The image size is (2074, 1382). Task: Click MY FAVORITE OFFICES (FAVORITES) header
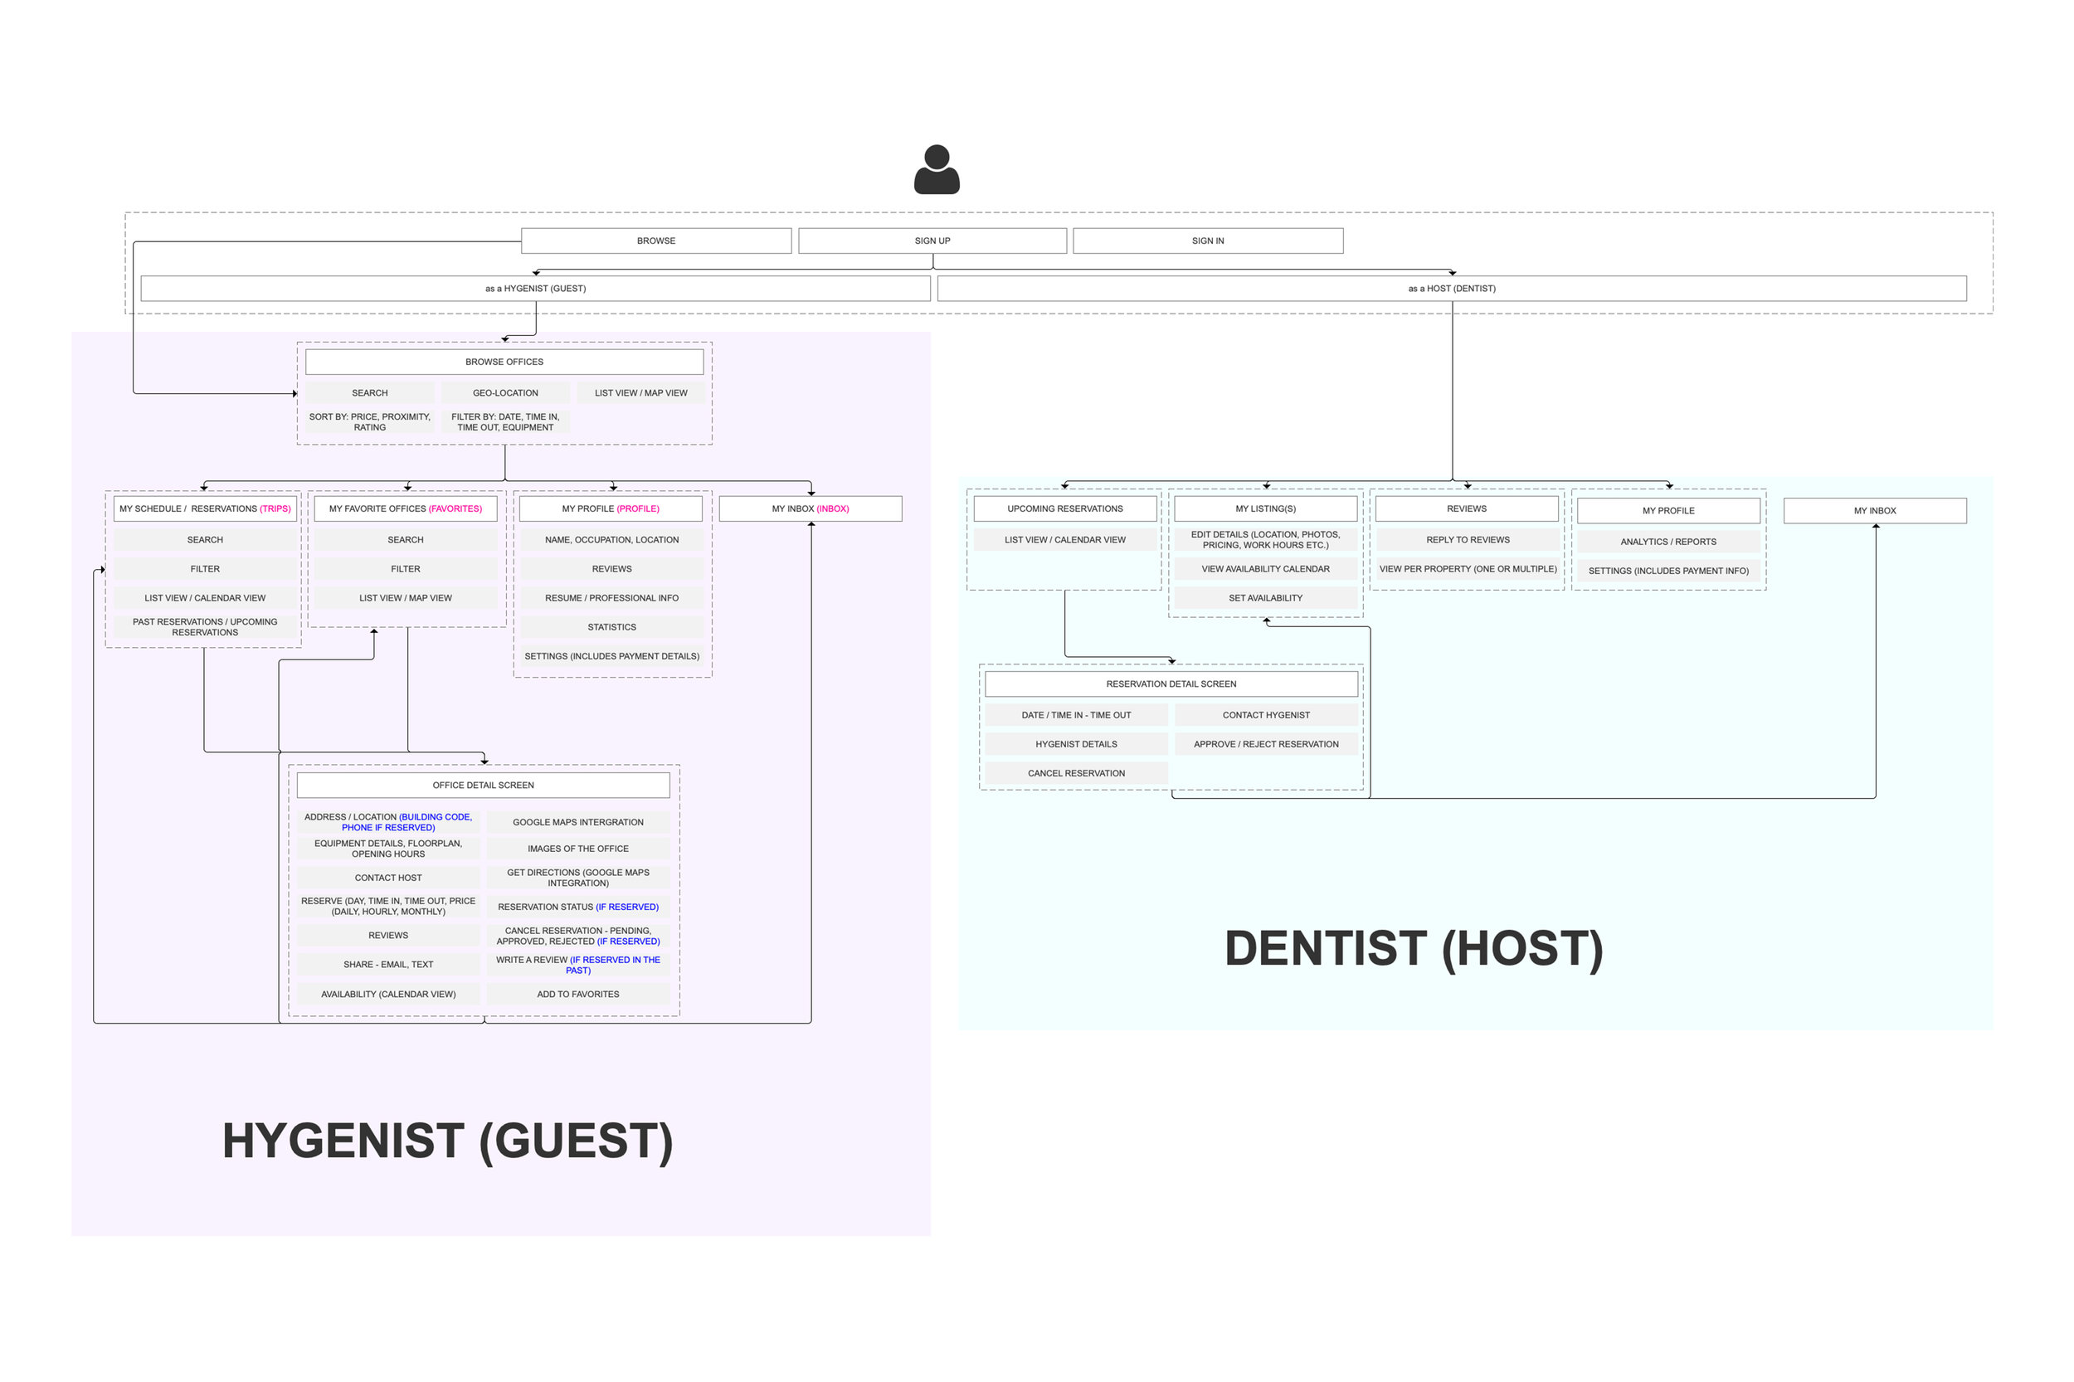point(406,509)
